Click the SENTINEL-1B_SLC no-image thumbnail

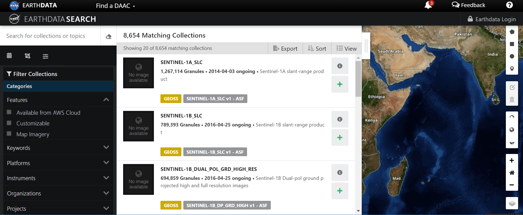pyautogui.click(x=138, y=126)
